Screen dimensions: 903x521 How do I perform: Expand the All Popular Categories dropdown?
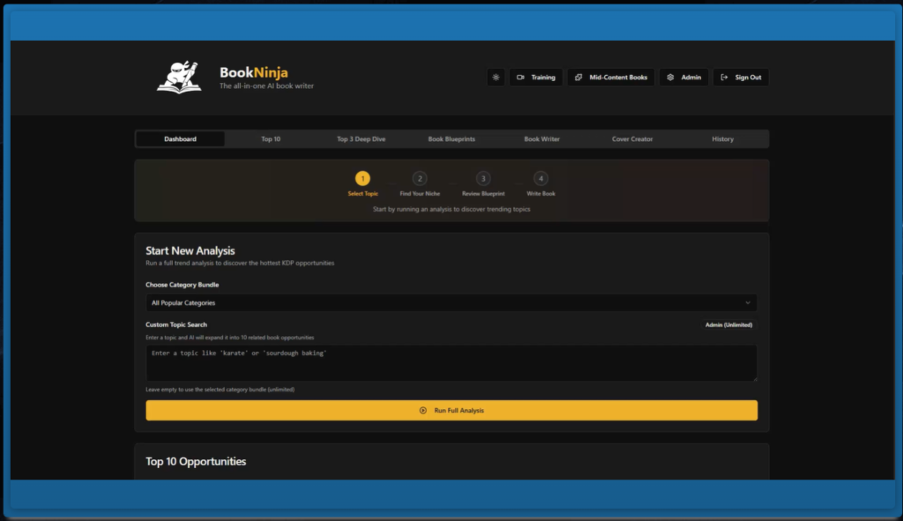pos(451,303)
